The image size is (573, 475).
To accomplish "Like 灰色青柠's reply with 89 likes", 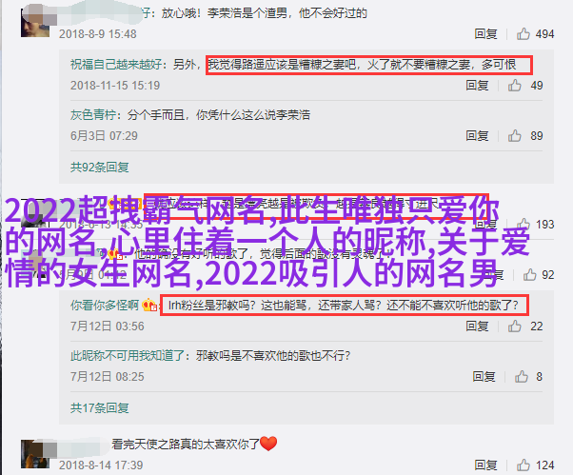I will tap(514, 135).
